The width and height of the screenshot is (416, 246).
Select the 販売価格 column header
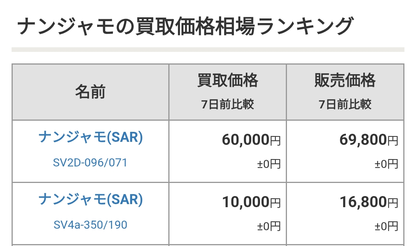click(345, 81)
